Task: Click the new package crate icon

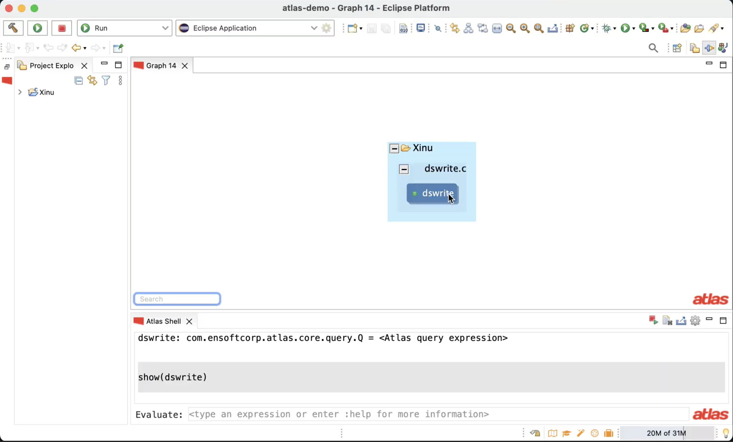Action: point(570,28)
